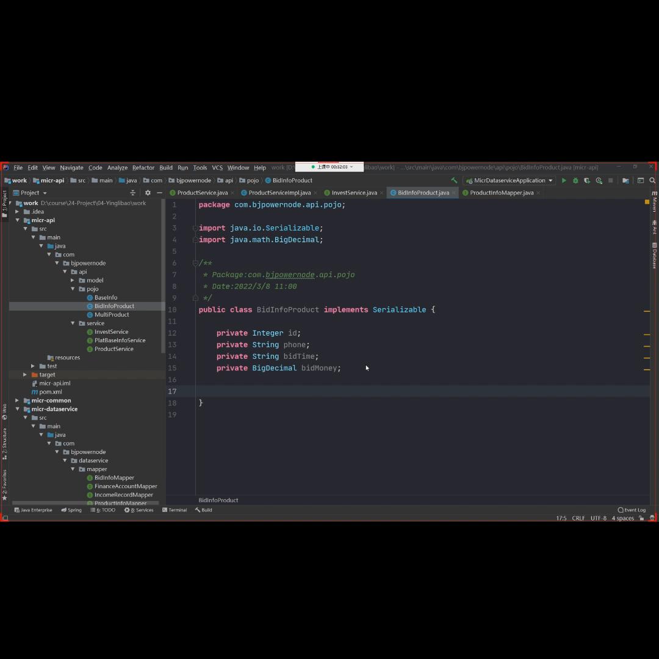The width and height of the screenshot is (659, 659).
Task: Collapse the service folder in tree
Action: (x=73, y=323)
